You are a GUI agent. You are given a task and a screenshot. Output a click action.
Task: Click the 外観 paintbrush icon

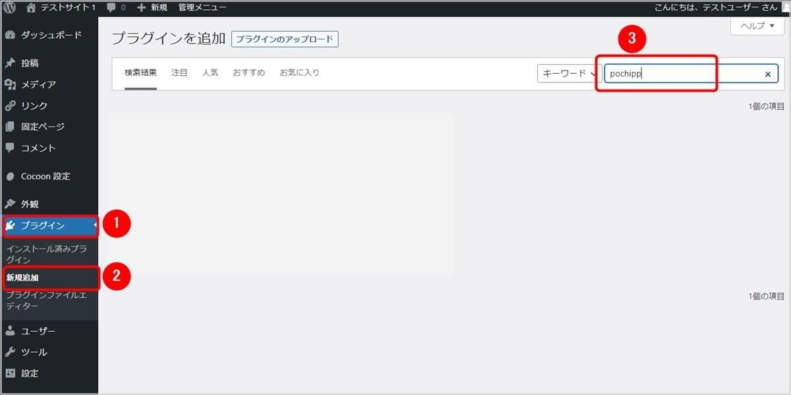[x=10, y=204]
